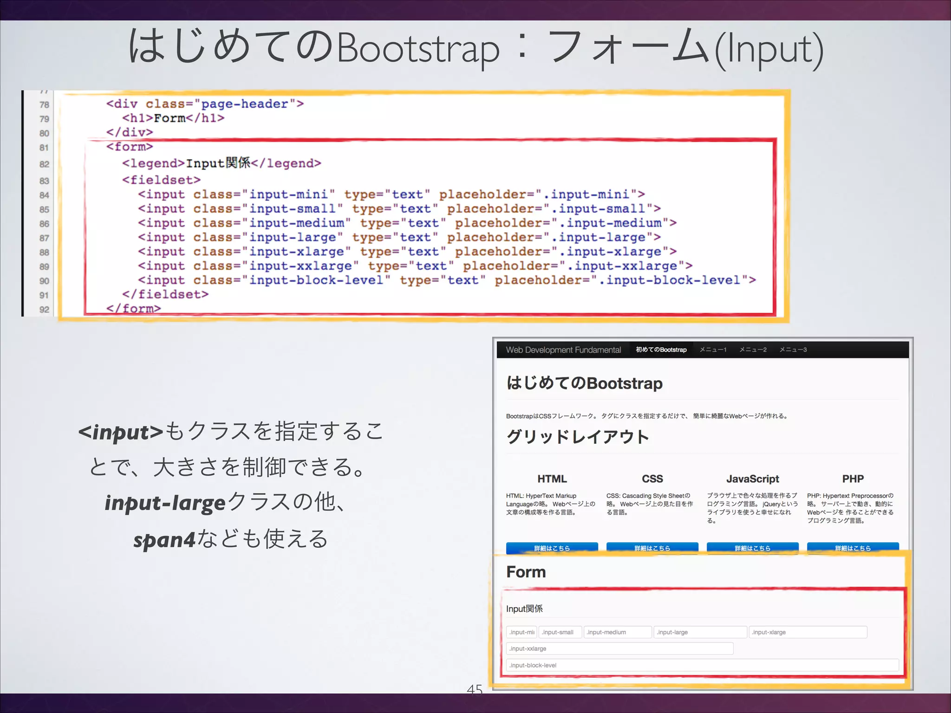Click the input-block-level code line
This screenshot has height=713, width=951.
click(447, 280)
